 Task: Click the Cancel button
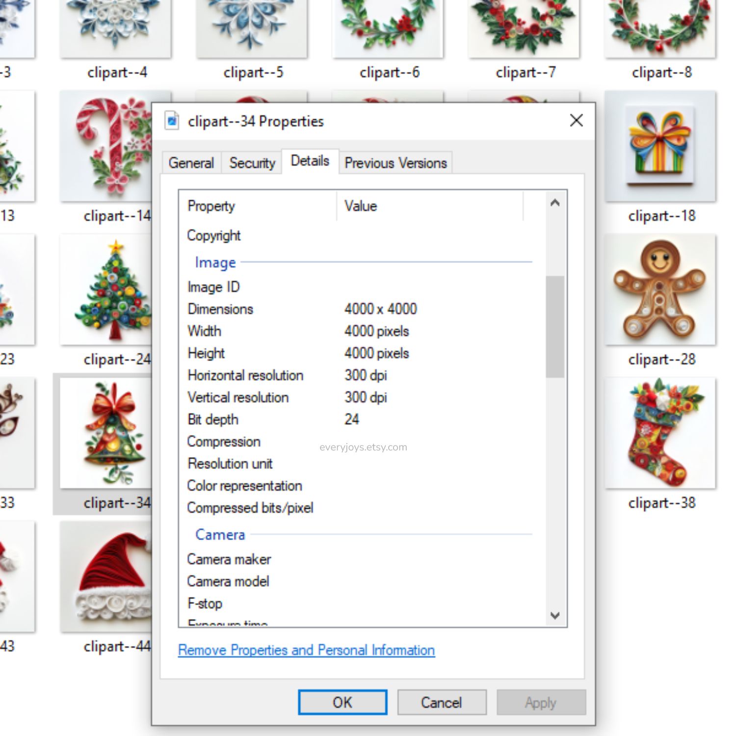(442, 702)
